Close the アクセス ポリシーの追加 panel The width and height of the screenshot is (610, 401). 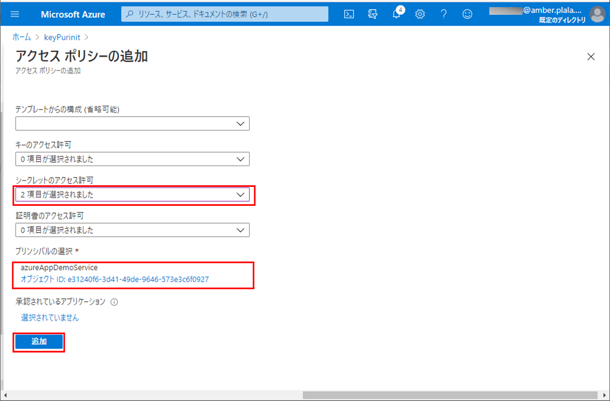coord(590,57)
